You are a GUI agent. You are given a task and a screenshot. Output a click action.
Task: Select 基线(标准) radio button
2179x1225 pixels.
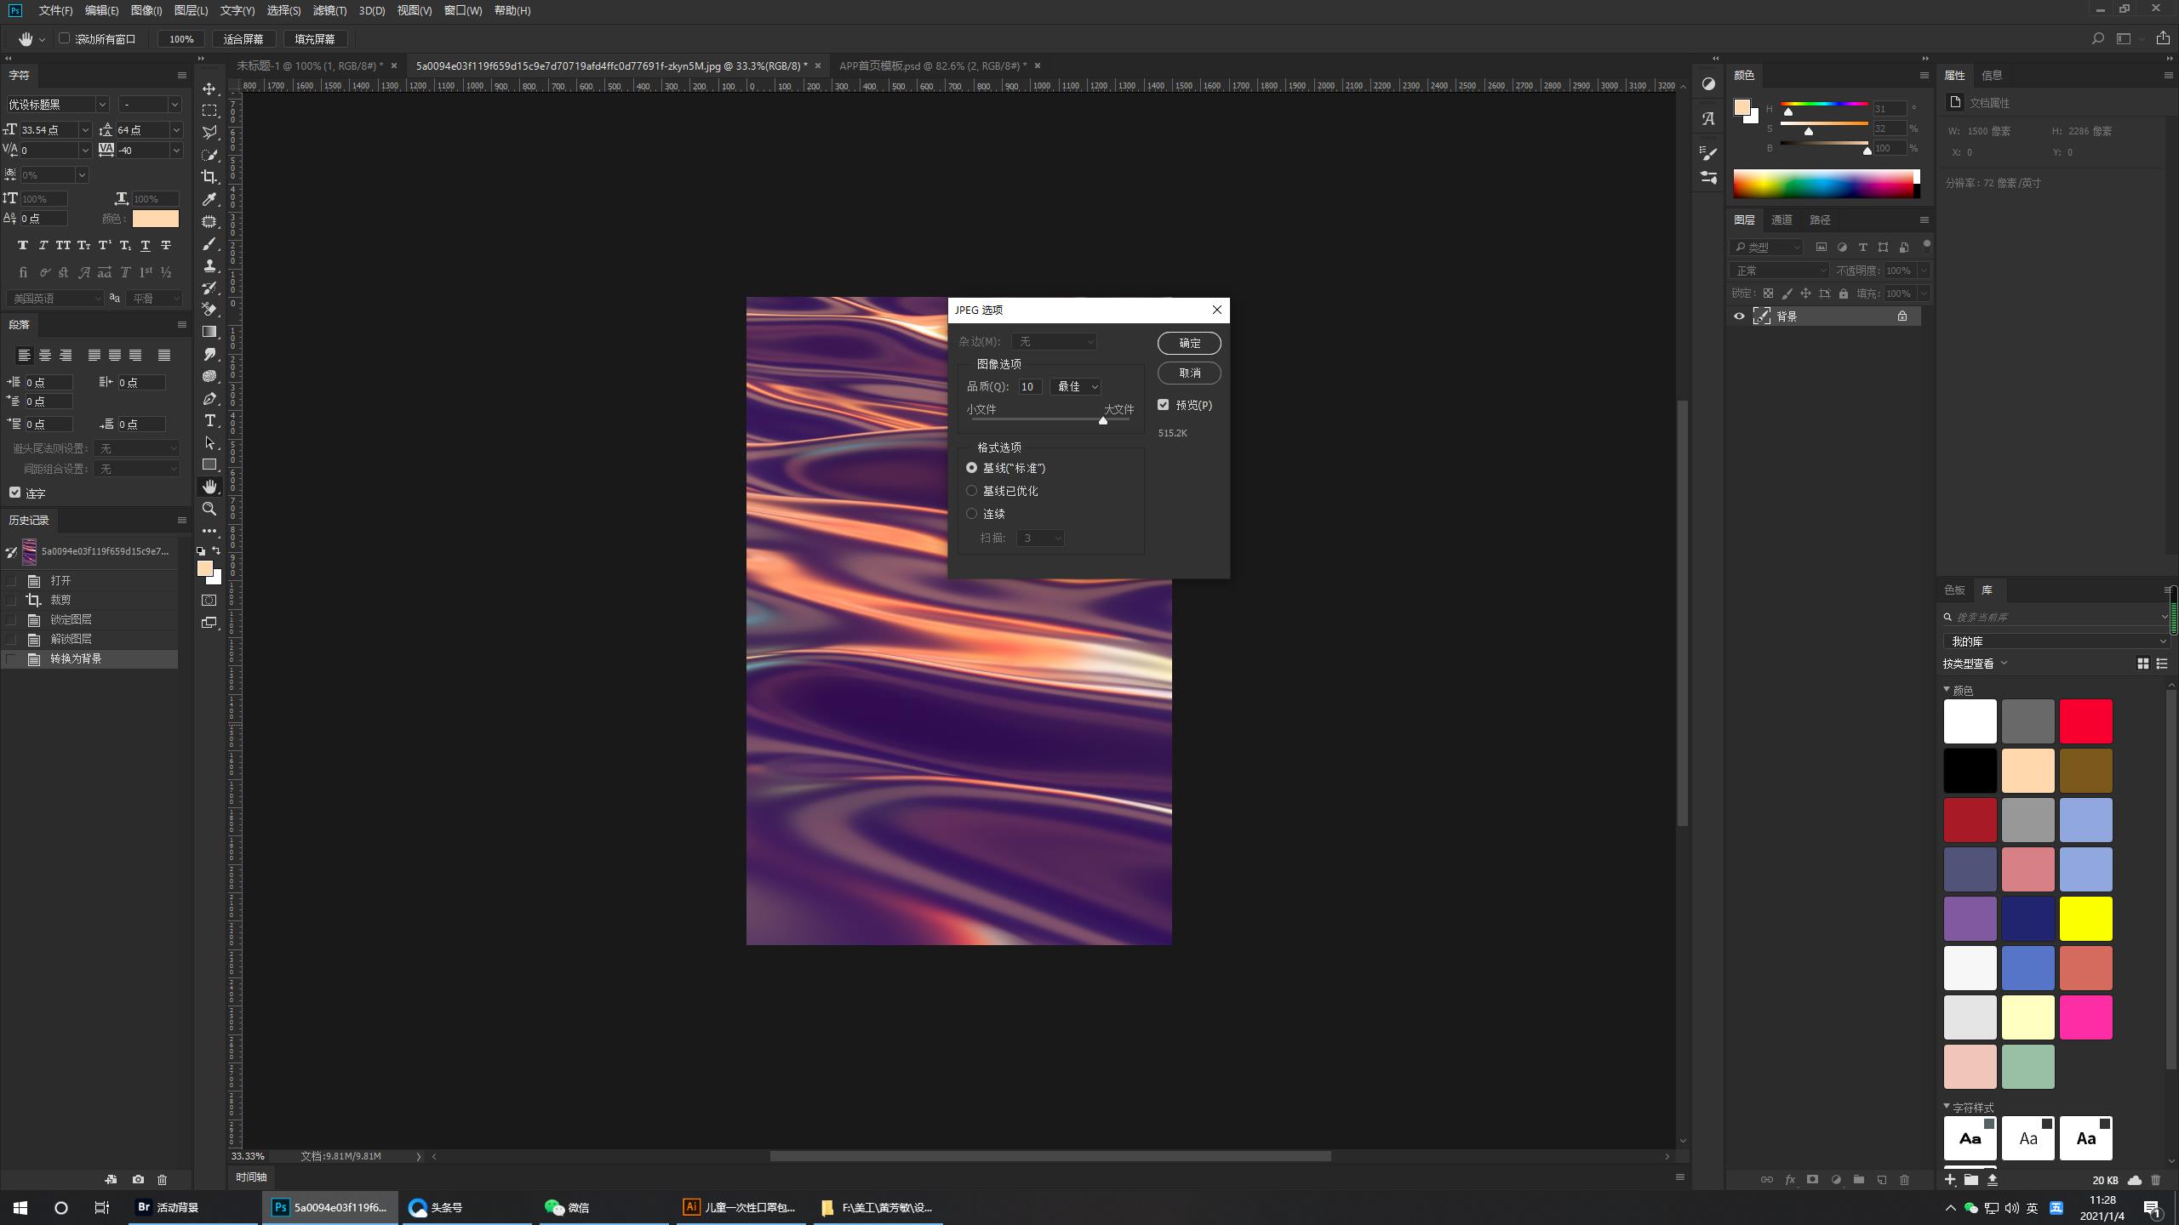[x=971, y=467]
